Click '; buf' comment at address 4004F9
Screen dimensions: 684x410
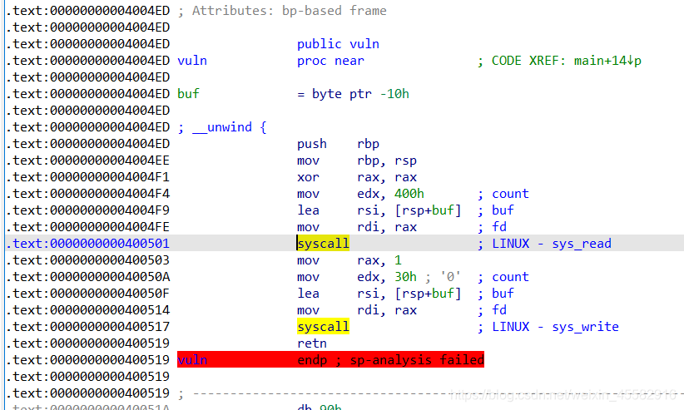(496, 210)
